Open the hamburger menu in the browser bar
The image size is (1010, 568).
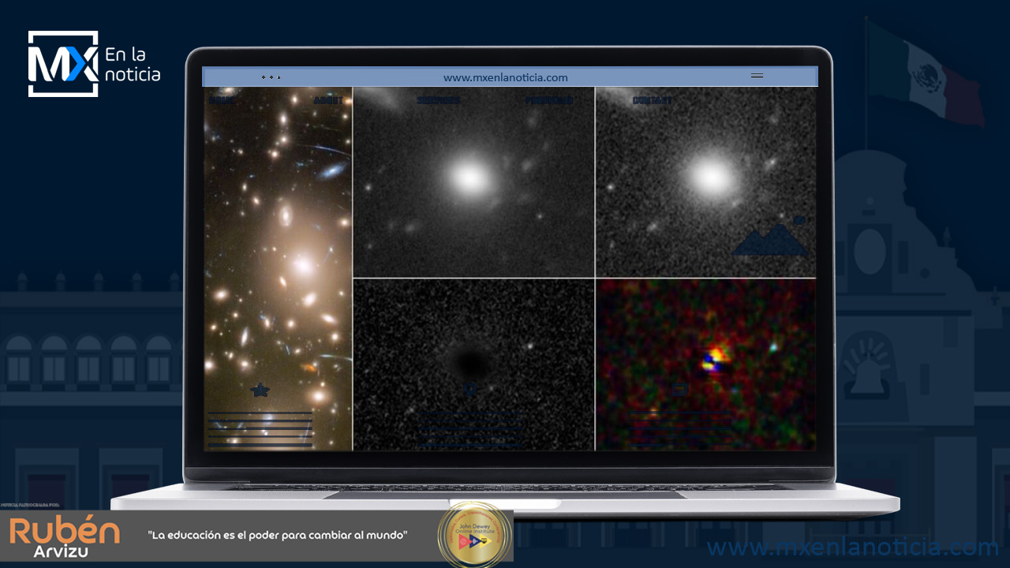click(x=757, y=77)
